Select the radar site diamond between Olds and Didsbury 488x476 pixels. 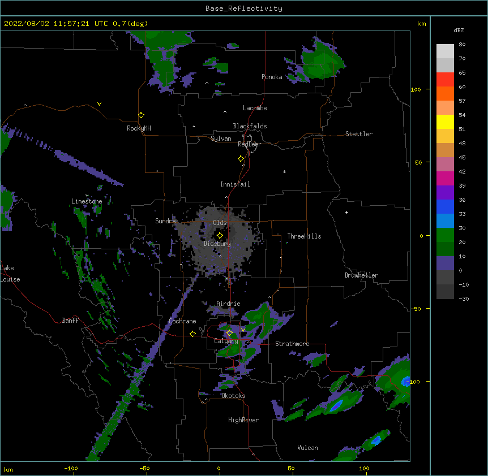pyautogui.click(x=220, y=236)
